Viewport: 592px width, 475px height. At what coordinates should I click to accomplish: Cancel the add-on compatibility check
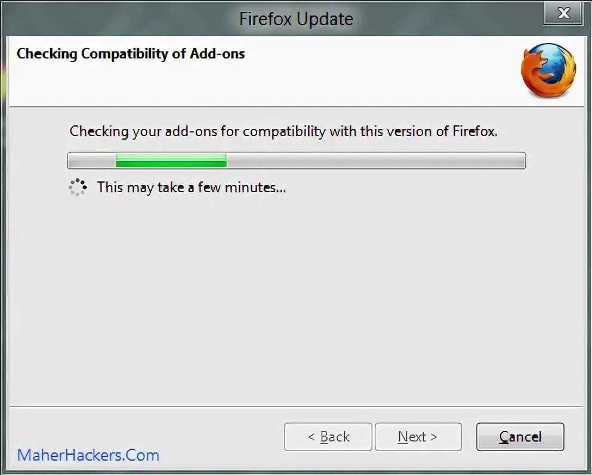point(520,437)
